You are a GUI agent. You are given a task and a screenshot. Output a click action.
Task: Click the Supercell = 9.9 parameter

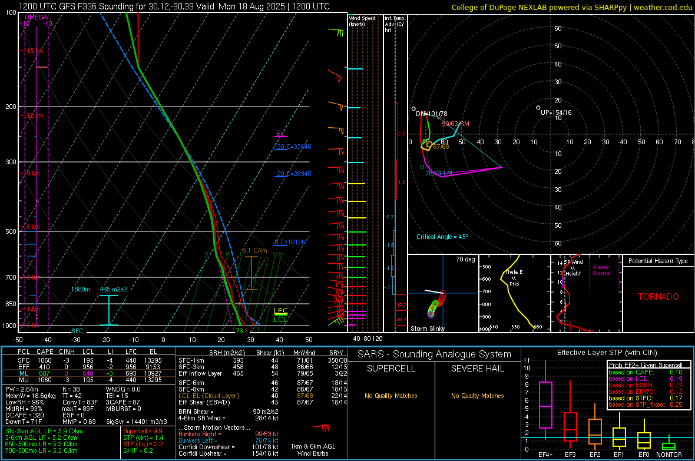point(143,431)
